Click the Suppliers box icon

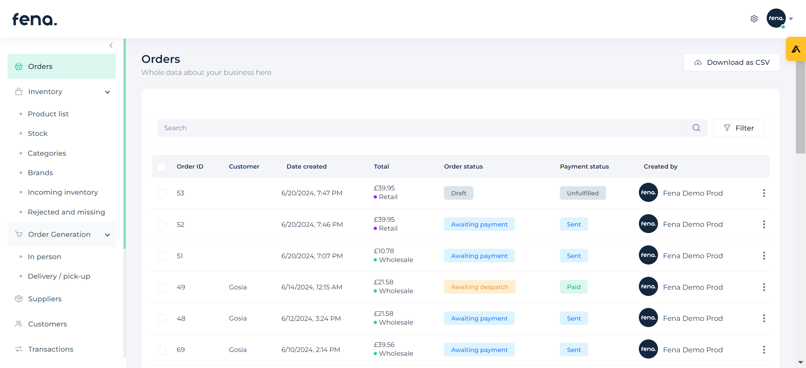click(x=19, y=299)
